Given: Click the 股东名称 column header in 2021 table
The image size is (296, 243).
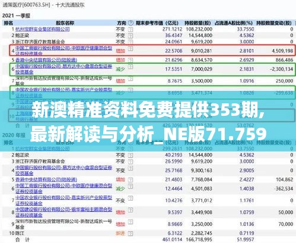Looking at the screenshot, I should 65,23.
